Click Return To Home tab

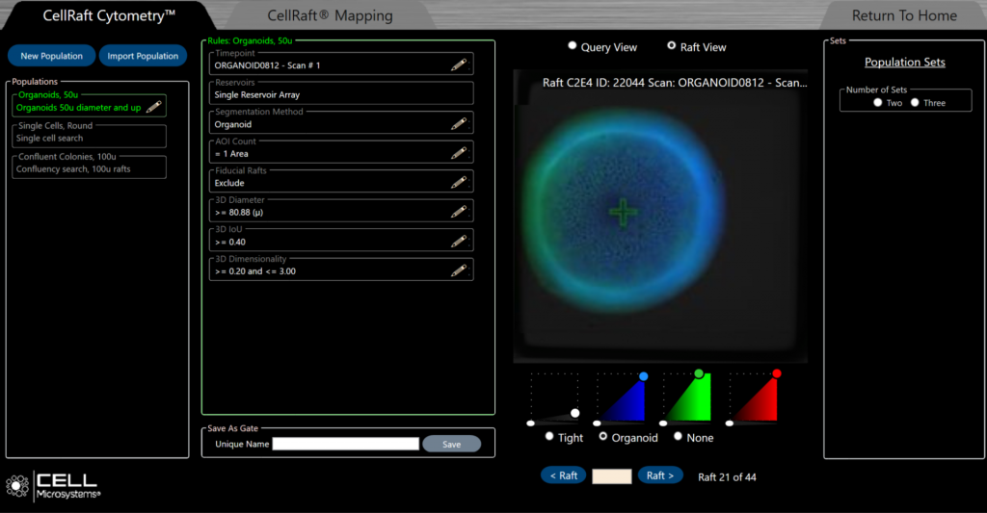[904, 15]
